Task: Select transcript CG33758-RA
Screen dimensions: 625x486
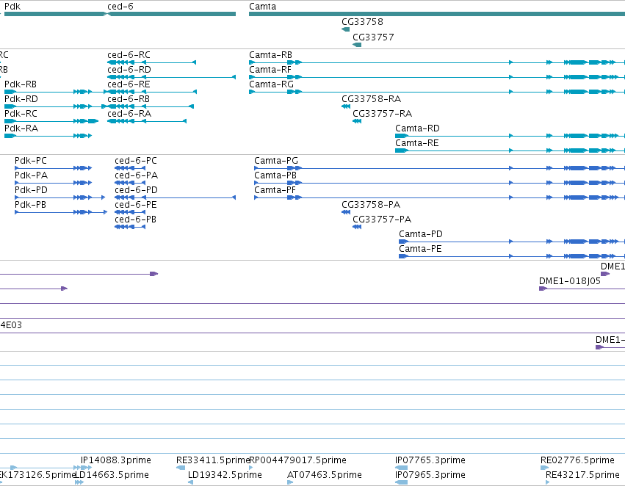Action: point(346,106)
